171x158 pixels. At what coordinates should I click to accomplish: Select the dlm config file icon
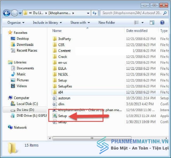click(55, 104)
